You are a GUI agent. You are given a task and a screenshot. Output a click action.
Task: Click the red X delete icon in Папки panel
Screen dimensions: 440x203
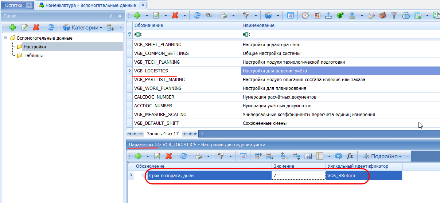pyautogui.click(x=36, y=27)
